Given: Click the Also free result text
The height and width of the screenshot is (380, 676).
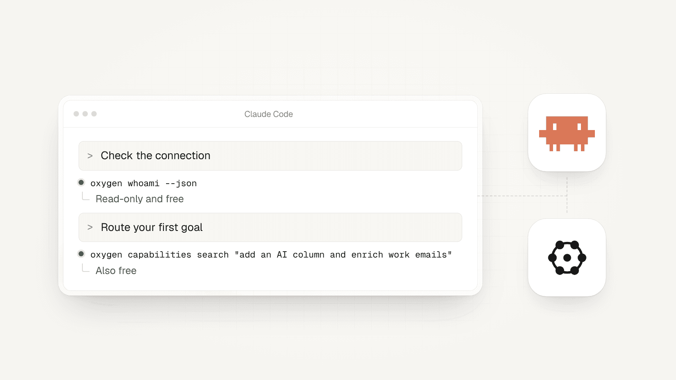Looking at the screenshot, I should [x=116, y=271].
